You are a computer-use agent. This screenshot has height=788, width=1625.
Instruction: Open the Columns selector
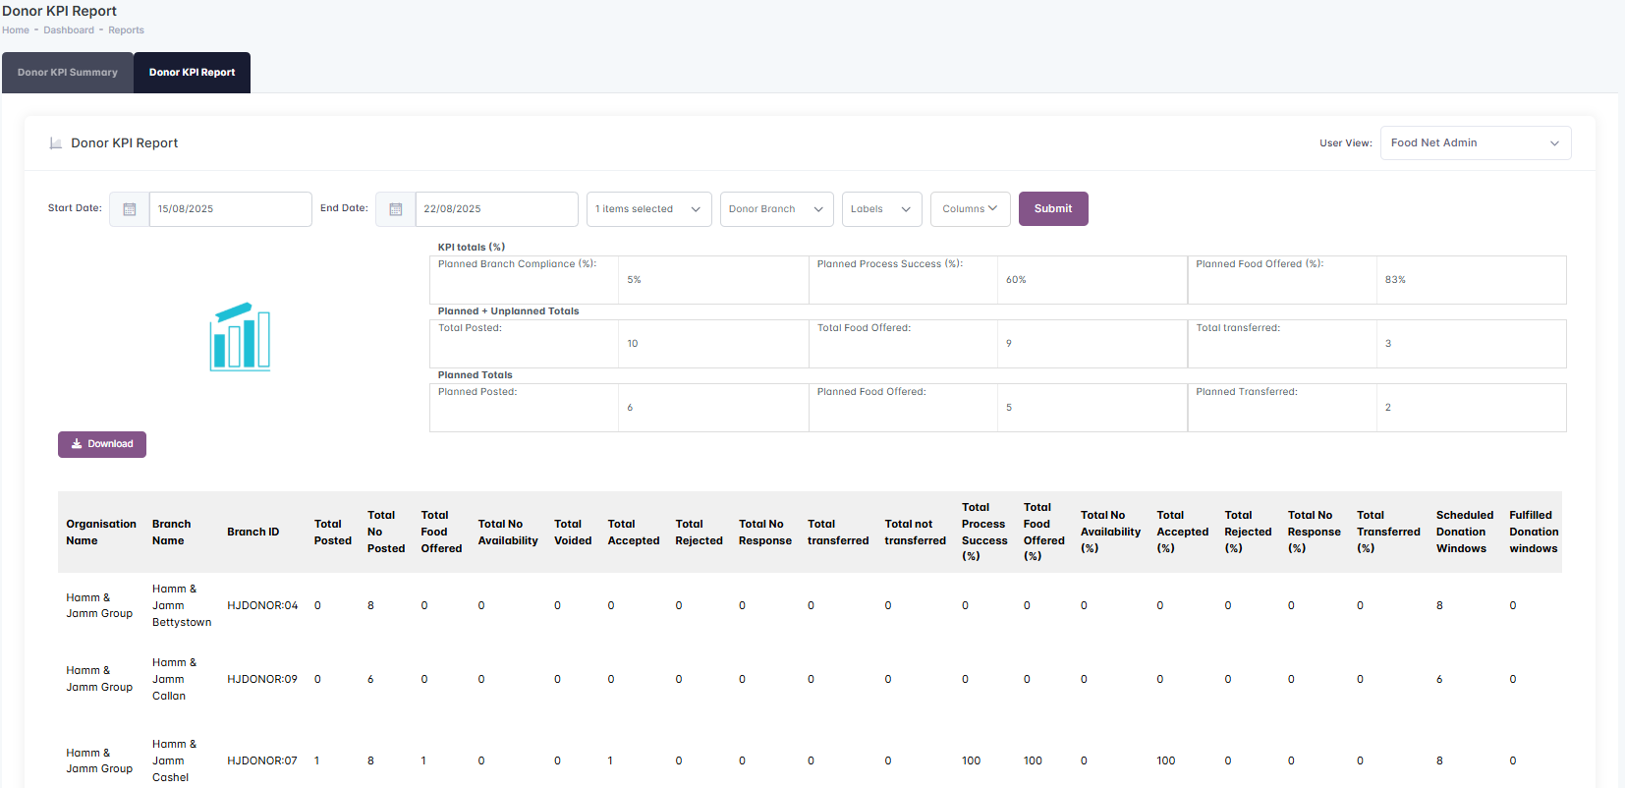[x=970, y=209]
